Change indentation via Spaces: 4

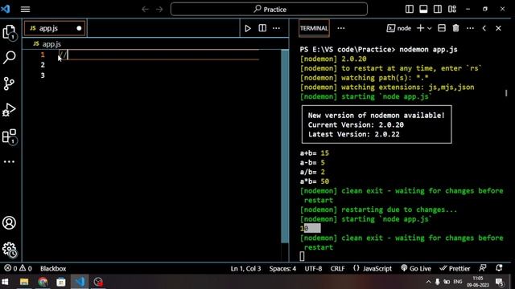click(x=282, y=268)
